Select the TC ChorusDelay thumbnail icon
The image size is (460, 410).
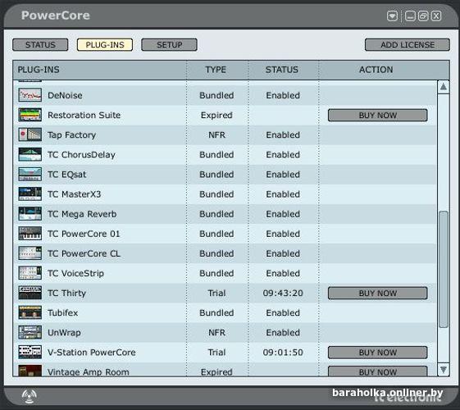[x=30, y=154]
